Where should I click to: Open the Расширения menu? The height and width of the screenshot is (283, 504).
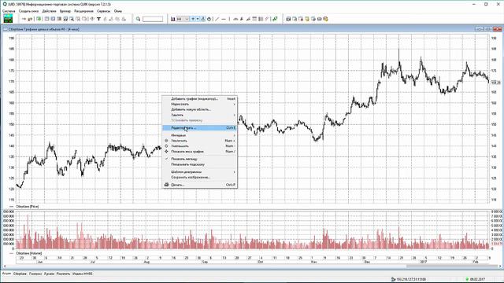pyautogui.click(x=84, y=11)
